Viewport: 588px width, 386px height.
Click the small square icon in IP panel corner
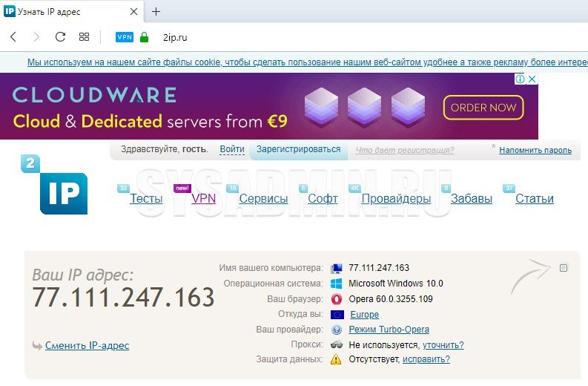point(564,267)
